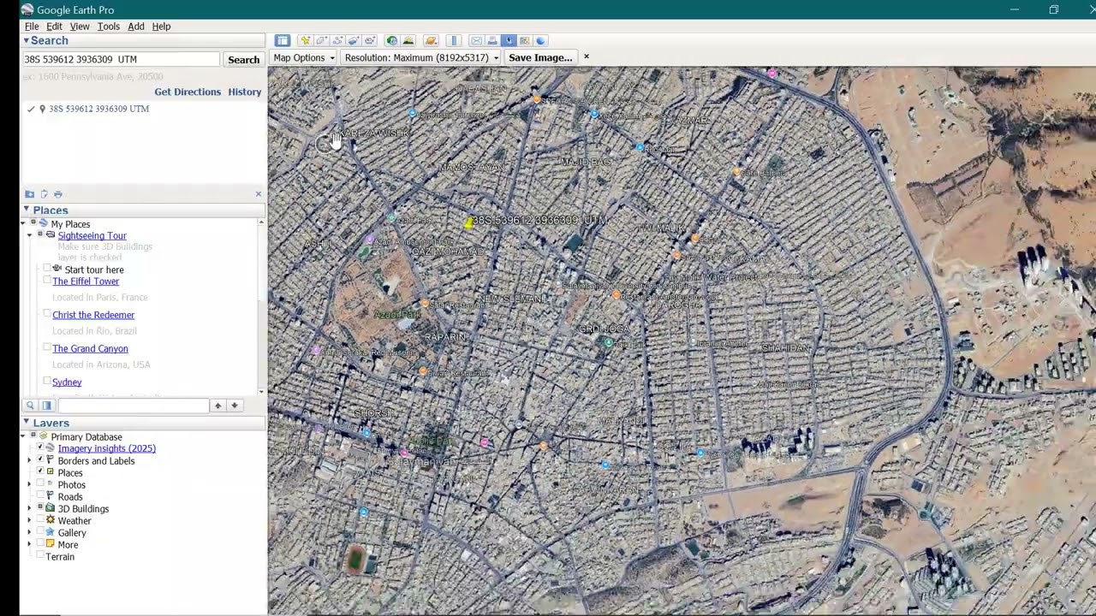Click the search coordinates input field
Image resolution: width=1096 pixels, height=616 pixels.
122,59
